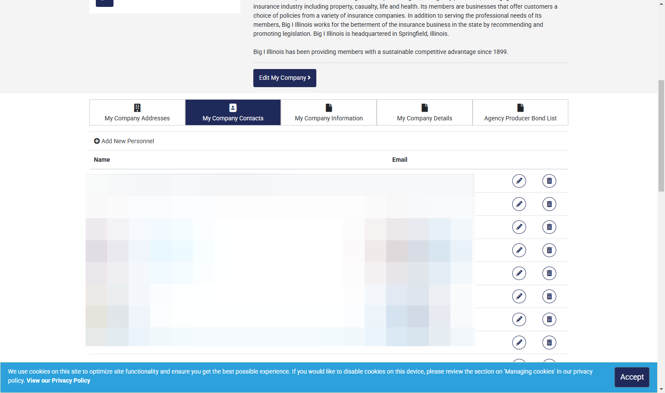Viewport: 665px width, 393px height.
Task: Click the Edit My Company button
Action: tap(285, 78)
